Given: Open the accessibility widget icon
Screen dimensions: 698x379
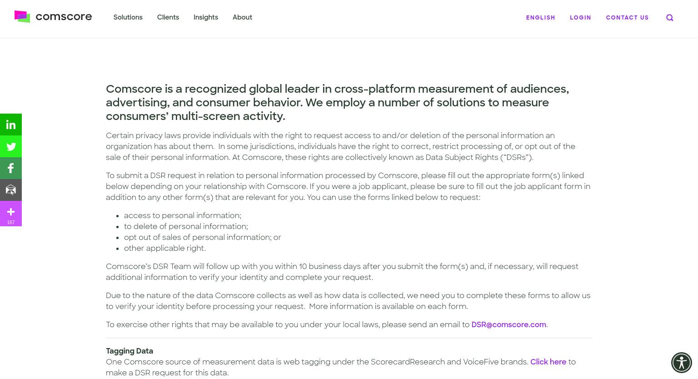Looking at the screenshot, I should coord(682,363).
